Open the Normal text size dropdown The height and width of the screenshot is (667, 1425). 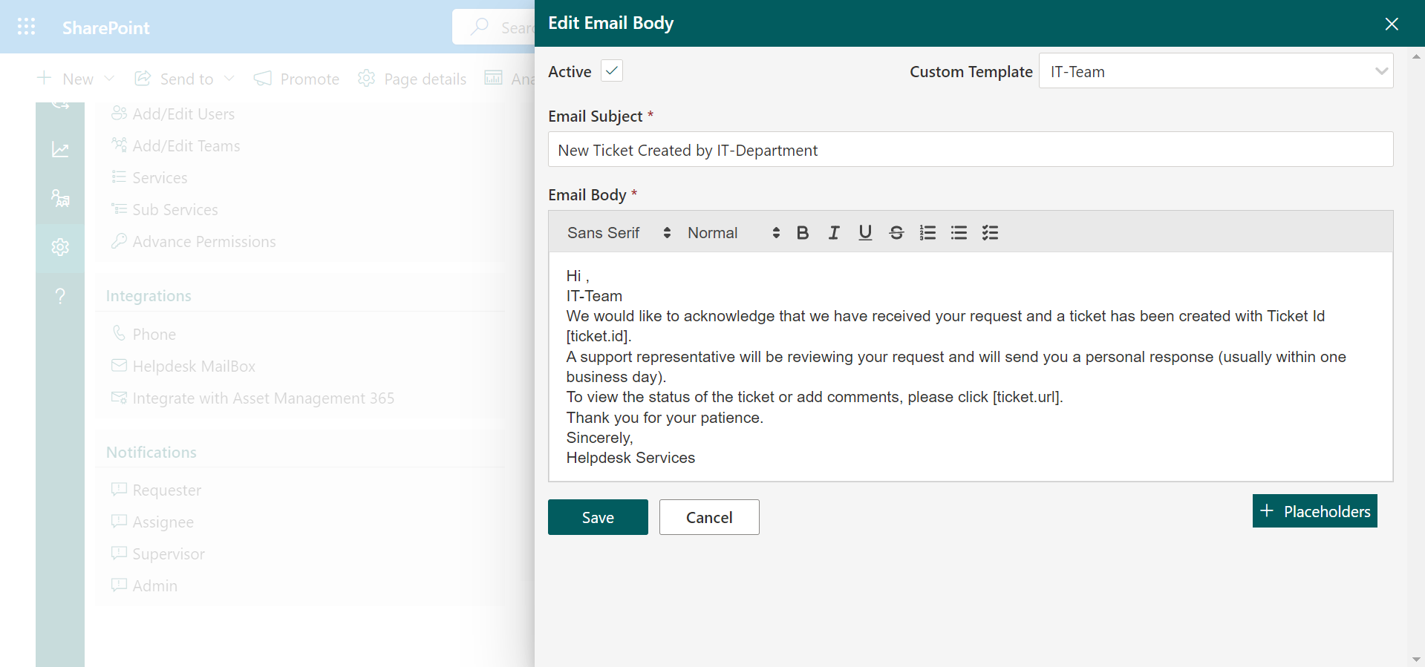[x=733, y=233]
